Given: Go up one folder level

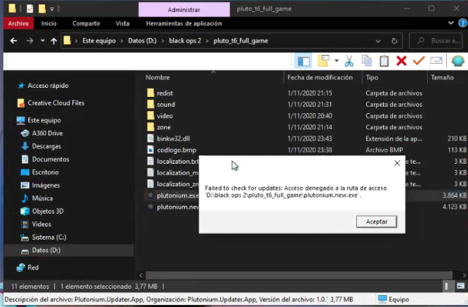Looking at the screenshot, I should (x=53, y=41).
